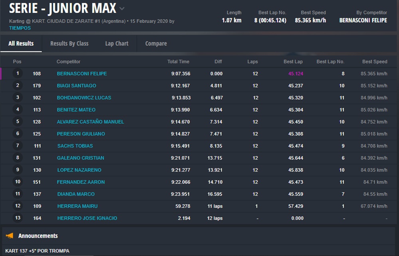Expand the Serie - Junior Max title dropdown
The height and width of the screenshot is (256, 399).
pos(122,9)
